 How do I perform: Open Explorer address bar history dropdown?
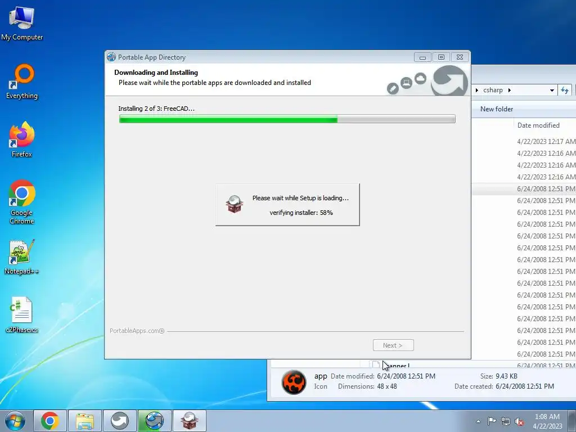point(552,91)
